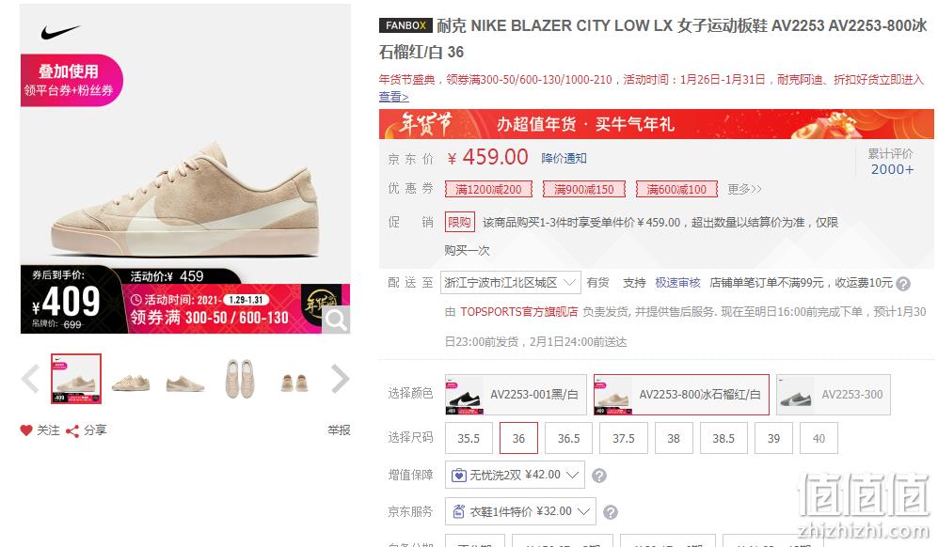Expand the 无忧洗2双 ¥42.00 dropdown
The height and width of the screenshot is (547, 938).
coord(515,475)
